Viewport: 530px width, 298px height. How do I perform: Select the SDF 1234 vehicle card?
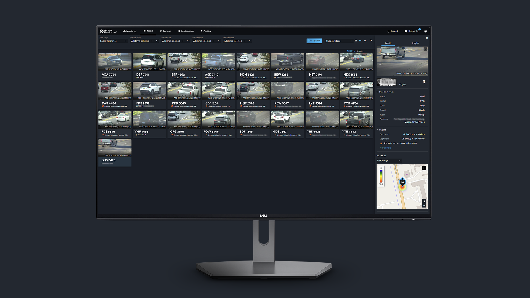(x=218, y=95)
